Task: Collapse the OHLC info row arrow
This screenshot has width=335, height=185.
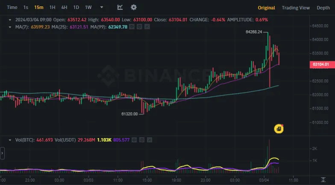Action: (x=10, y=20)
